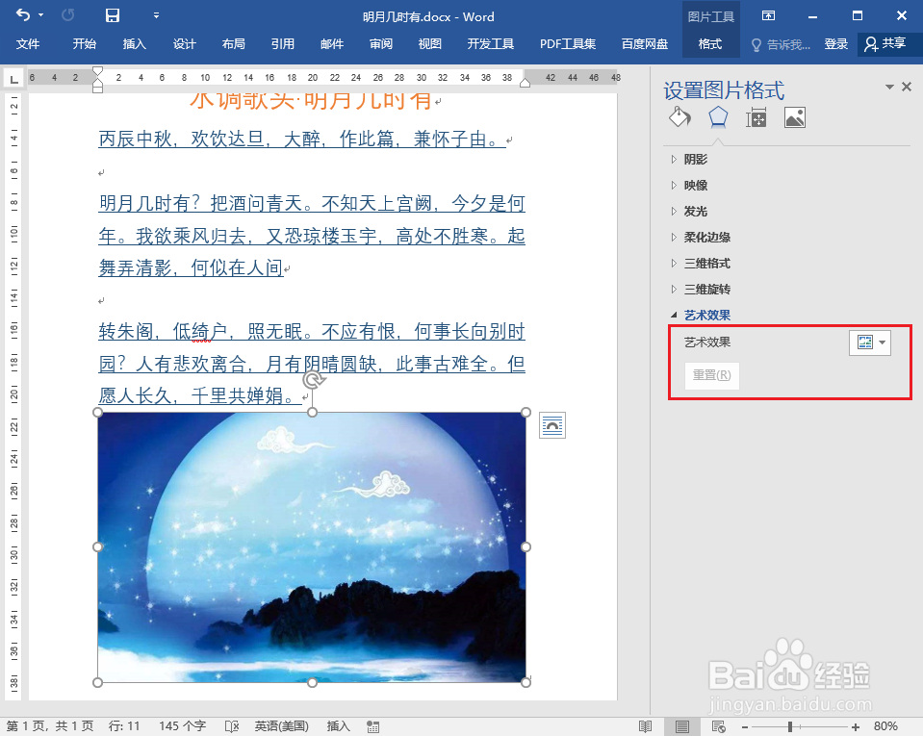The height and width of the screenshot is (736, 923).
Task: Click the zoom slider handle
Action: click(x=790, y=726)
